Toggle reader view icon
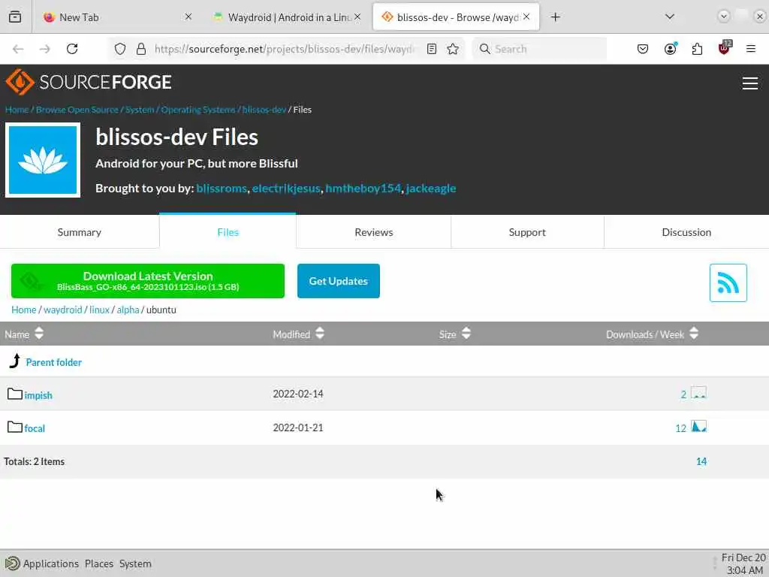769x577 pixels. point(432,49)
